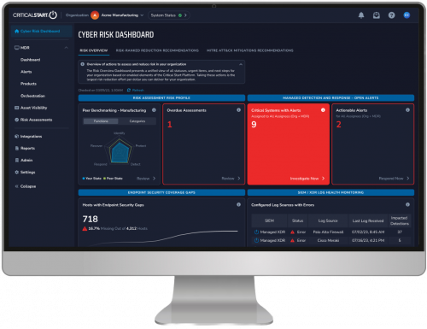This screenshot has width=427, height=329.
Task: Open the CC user avatar menu
Action: point(407,15)
